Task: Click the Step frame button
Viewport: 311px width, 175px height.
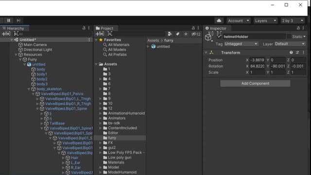Action: point(18,20)
